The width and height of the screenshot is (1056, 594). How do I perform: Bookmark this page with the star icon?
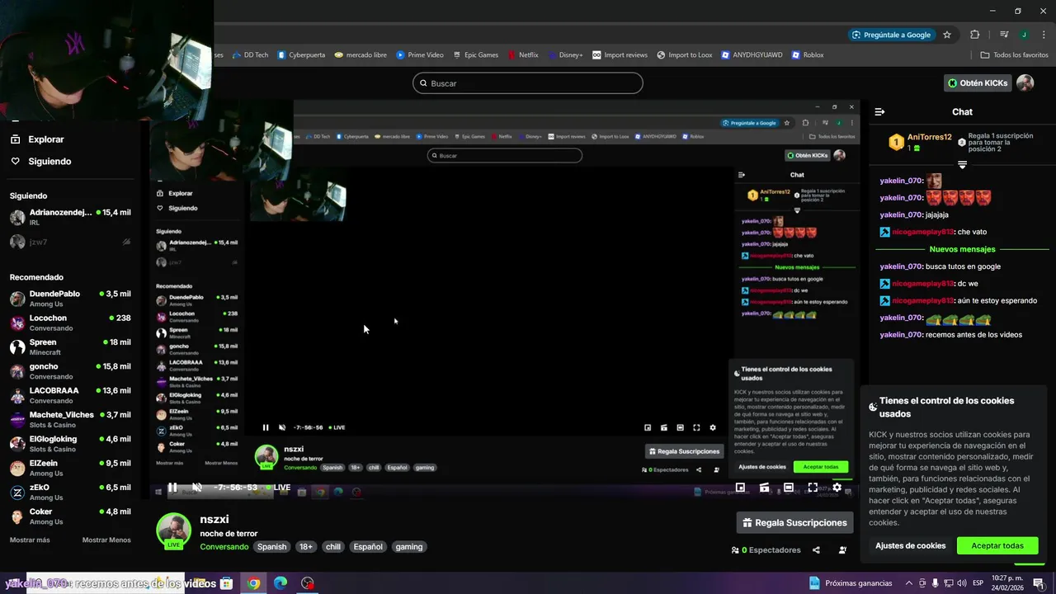947,35
